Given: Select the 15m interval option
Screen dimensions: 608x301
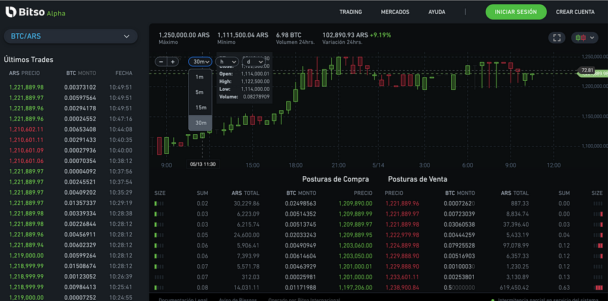Looking at the screenshot, I should click(201, 107).
